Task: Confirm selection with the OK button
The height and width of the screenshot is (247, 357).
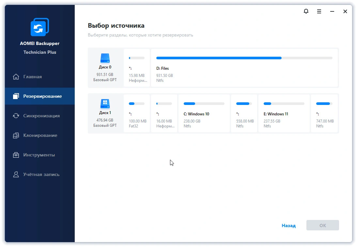Action: coord(322,225)
